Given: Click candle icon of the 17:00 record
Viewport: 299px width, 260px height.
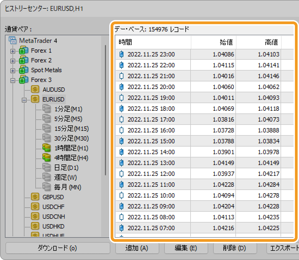Looking at the screenshot, I should (x=122, y=119).
